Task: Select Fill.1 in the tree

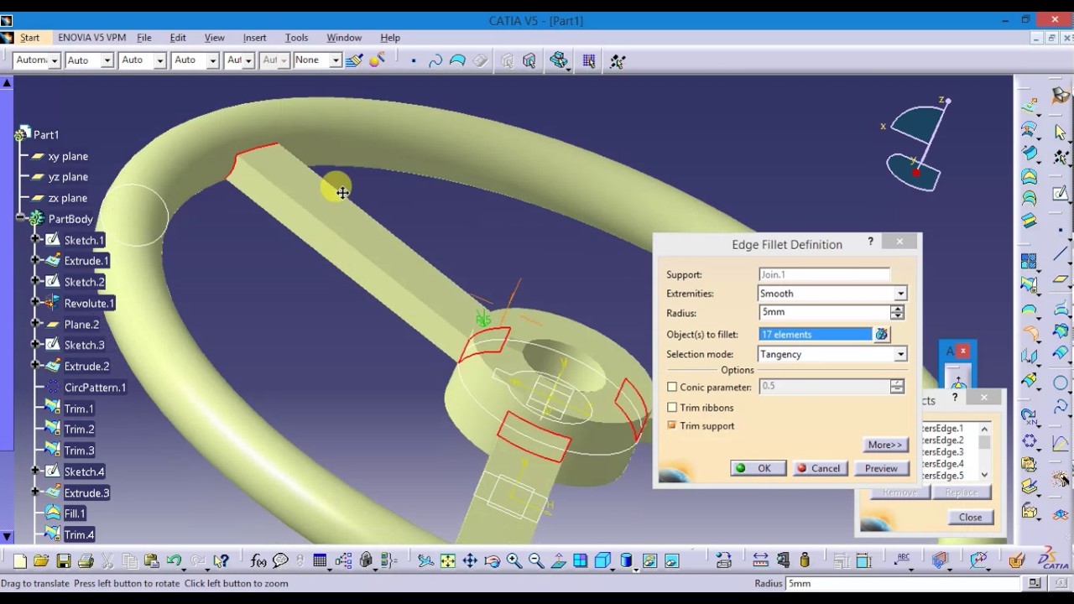Action: click(x=75, y=513)
